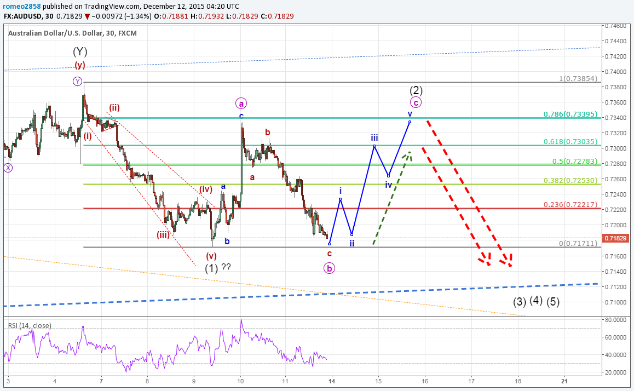Click the large (Y) wave label
Image resolution: width=634 pixels, height=391 pixels.
tap(80, 51)
